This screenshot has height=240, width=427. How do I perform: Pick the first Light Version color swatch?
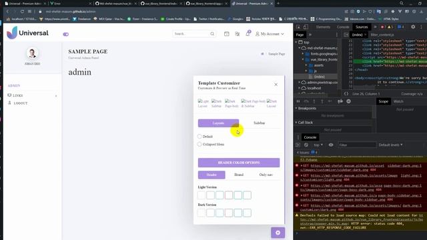(x=201, y=195)
